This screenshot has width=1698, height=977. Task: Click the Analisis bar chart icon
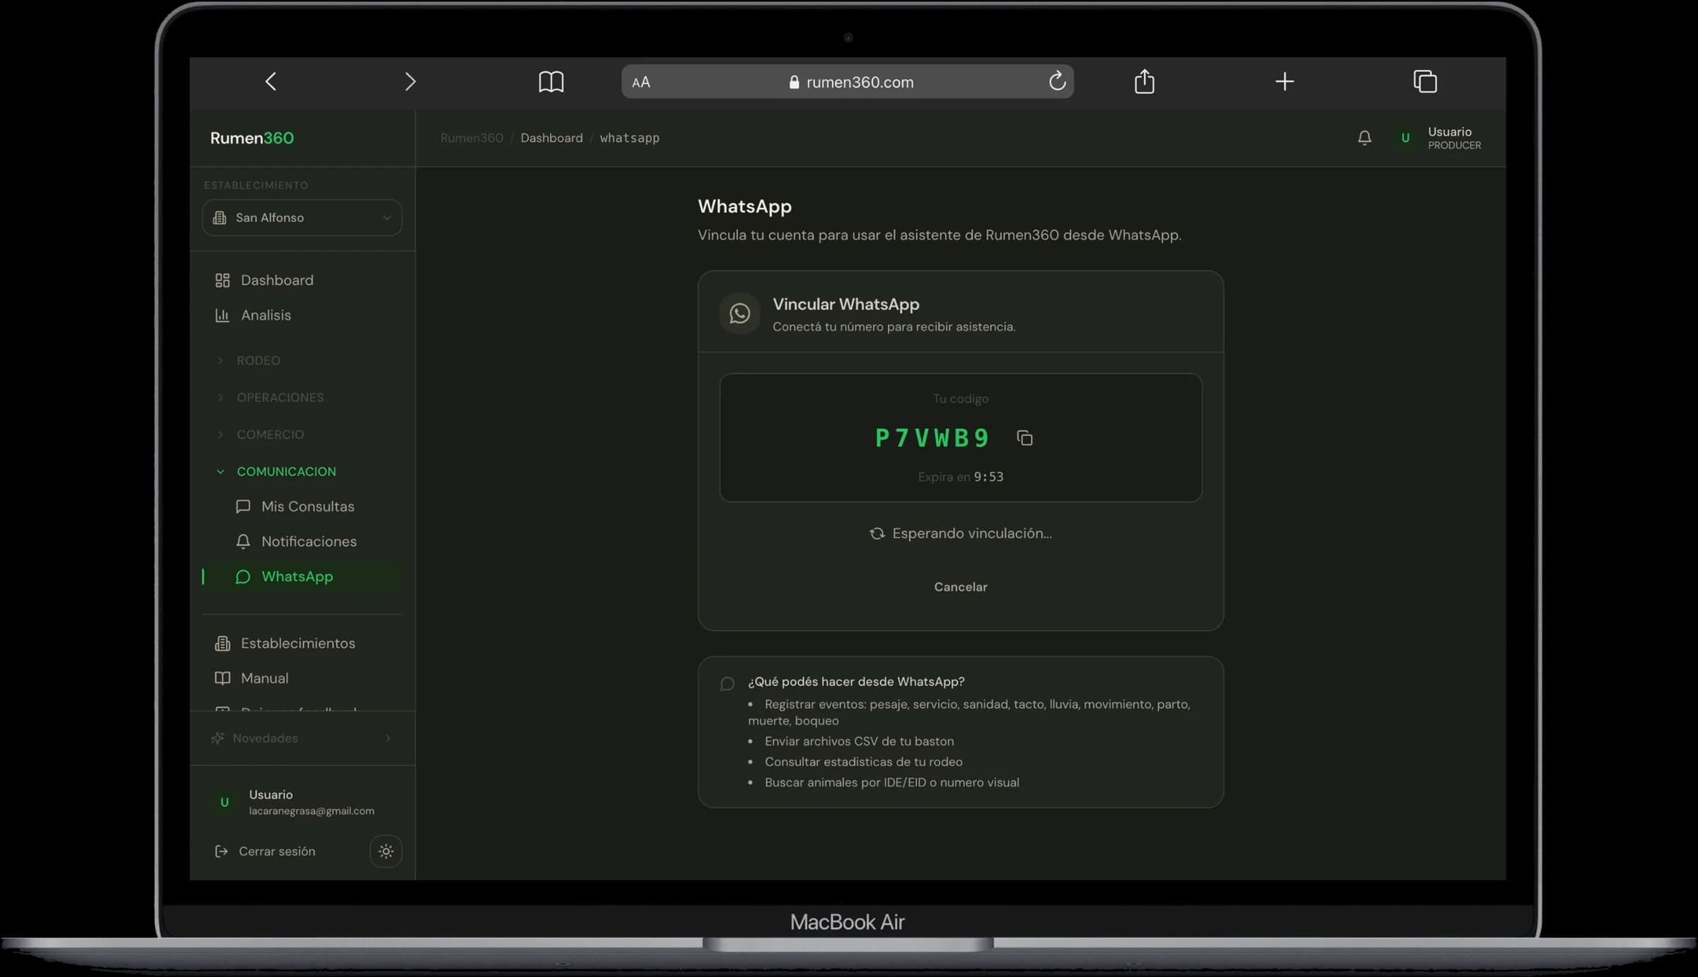tap(222, 315)
